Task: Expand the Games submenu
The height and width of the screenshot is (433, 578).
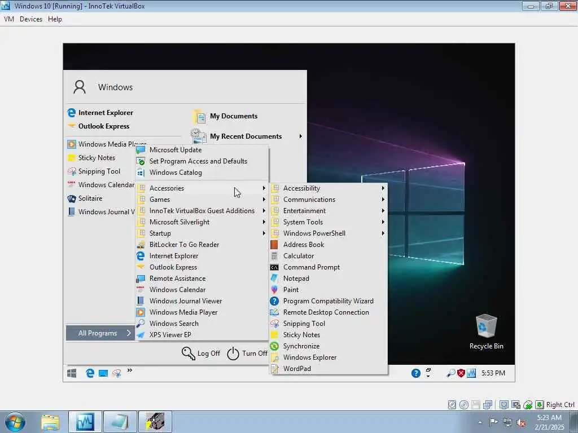Action: pyautogui.click(x=202, y=200)
